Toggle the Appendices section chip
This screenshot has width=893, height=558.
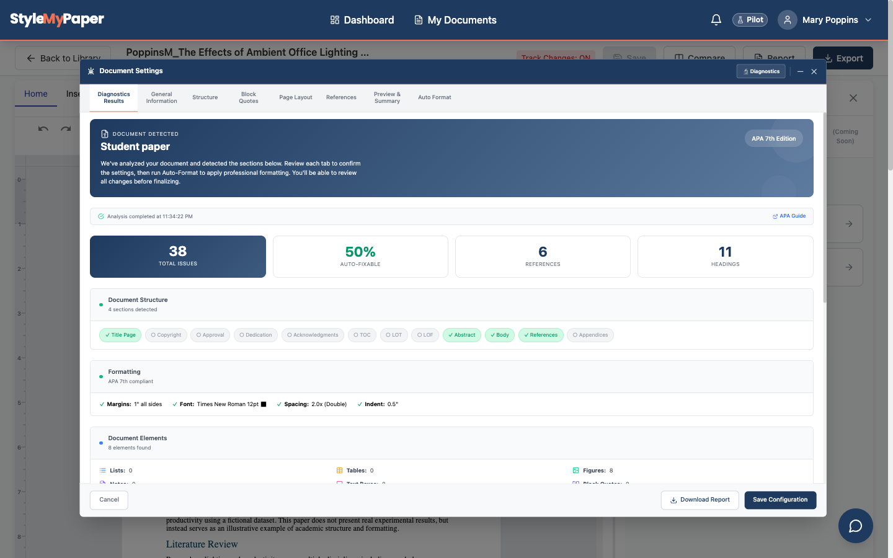590,335
